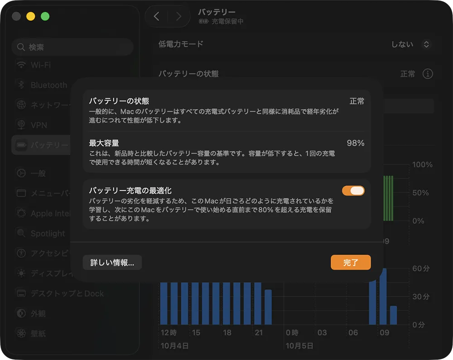外観のアイコンをクリック
Screen dimensions: 453x360
point(21,313)
